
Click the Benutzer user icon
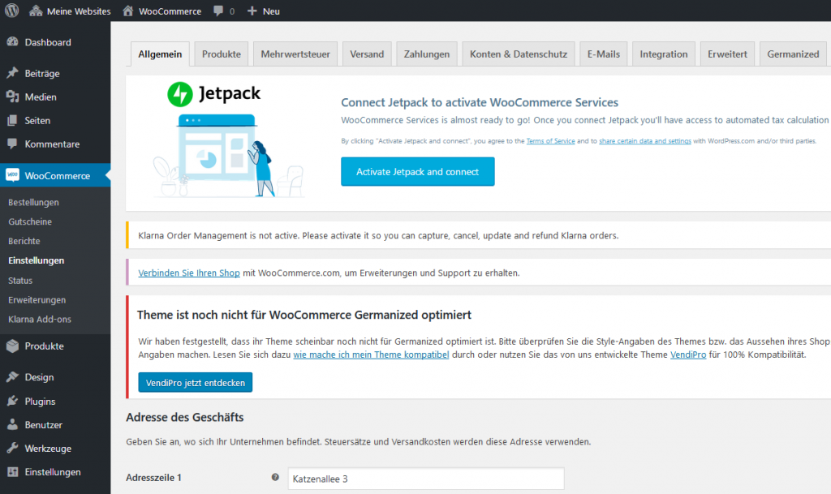tap(13, 424)
